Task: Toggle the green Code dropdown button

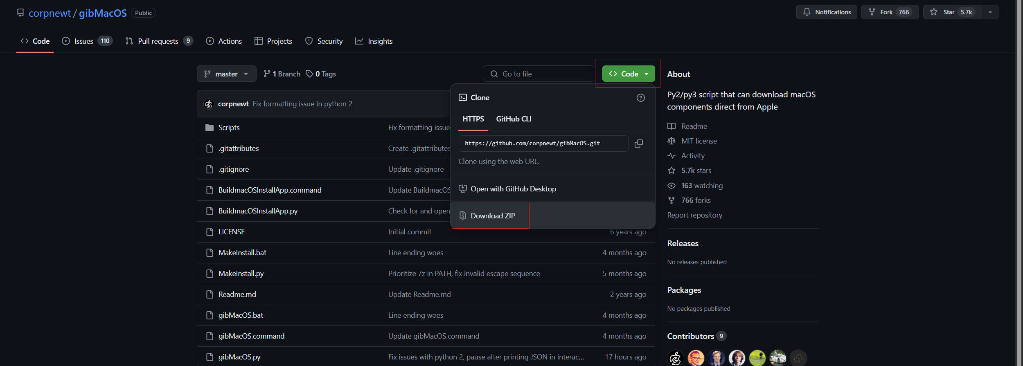Action: pyautogui.click(x=628, y=74)
